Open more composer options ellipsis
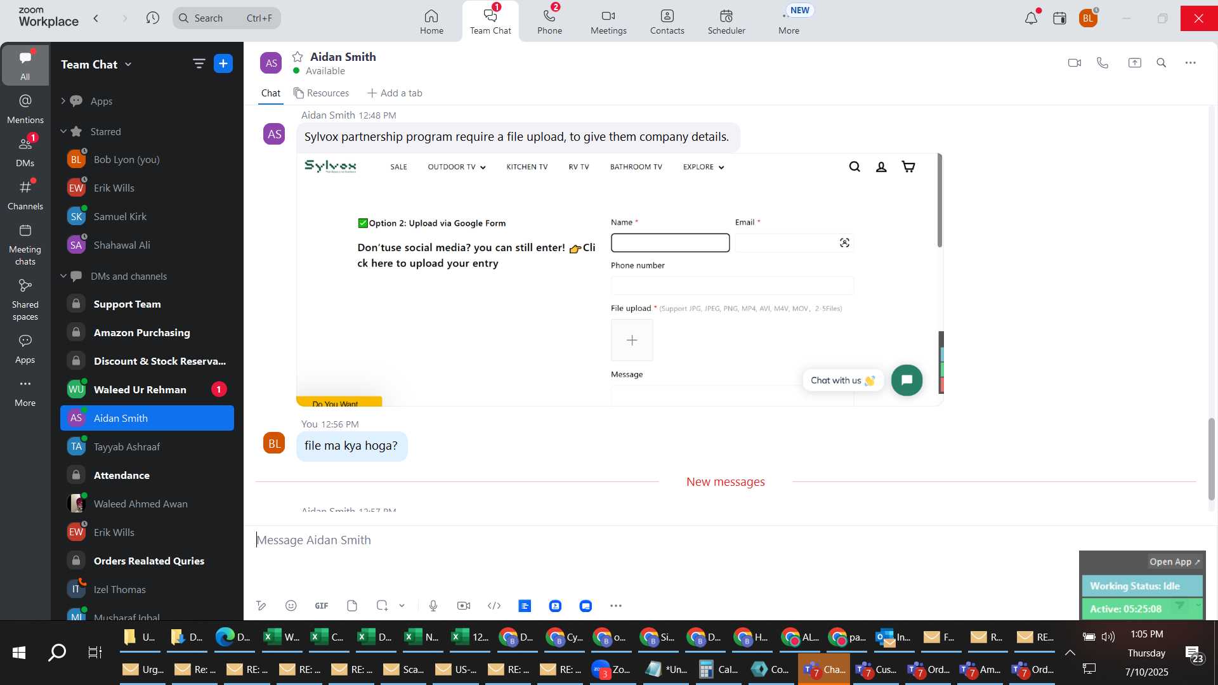1218x685 pixels. (616, 606)
